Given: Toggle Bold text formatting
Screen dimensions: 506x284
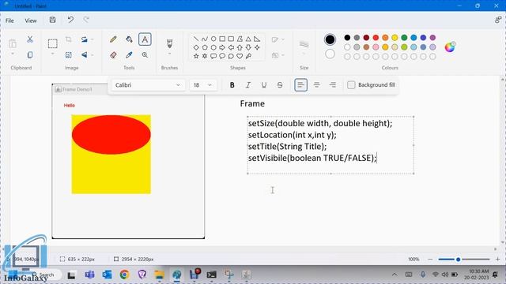Looking at the screenshot, I should click(x=232, y=85).
